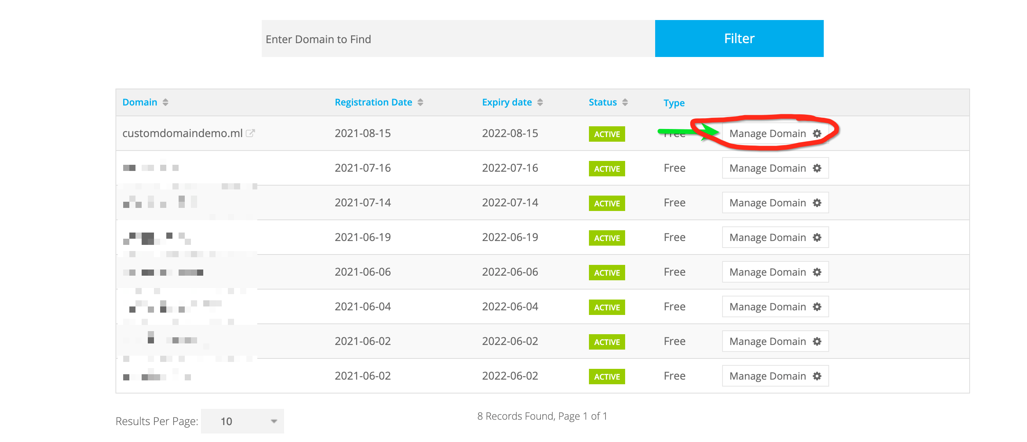
Task: Click registration date 2021-06-06
Action: (x=362, y=272)
